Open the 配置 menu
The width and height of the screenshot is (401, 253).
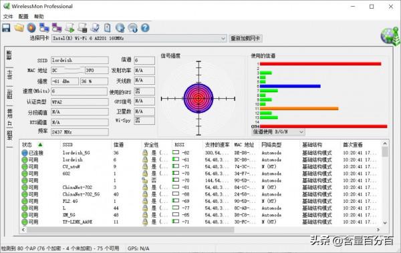pos(23,17)
